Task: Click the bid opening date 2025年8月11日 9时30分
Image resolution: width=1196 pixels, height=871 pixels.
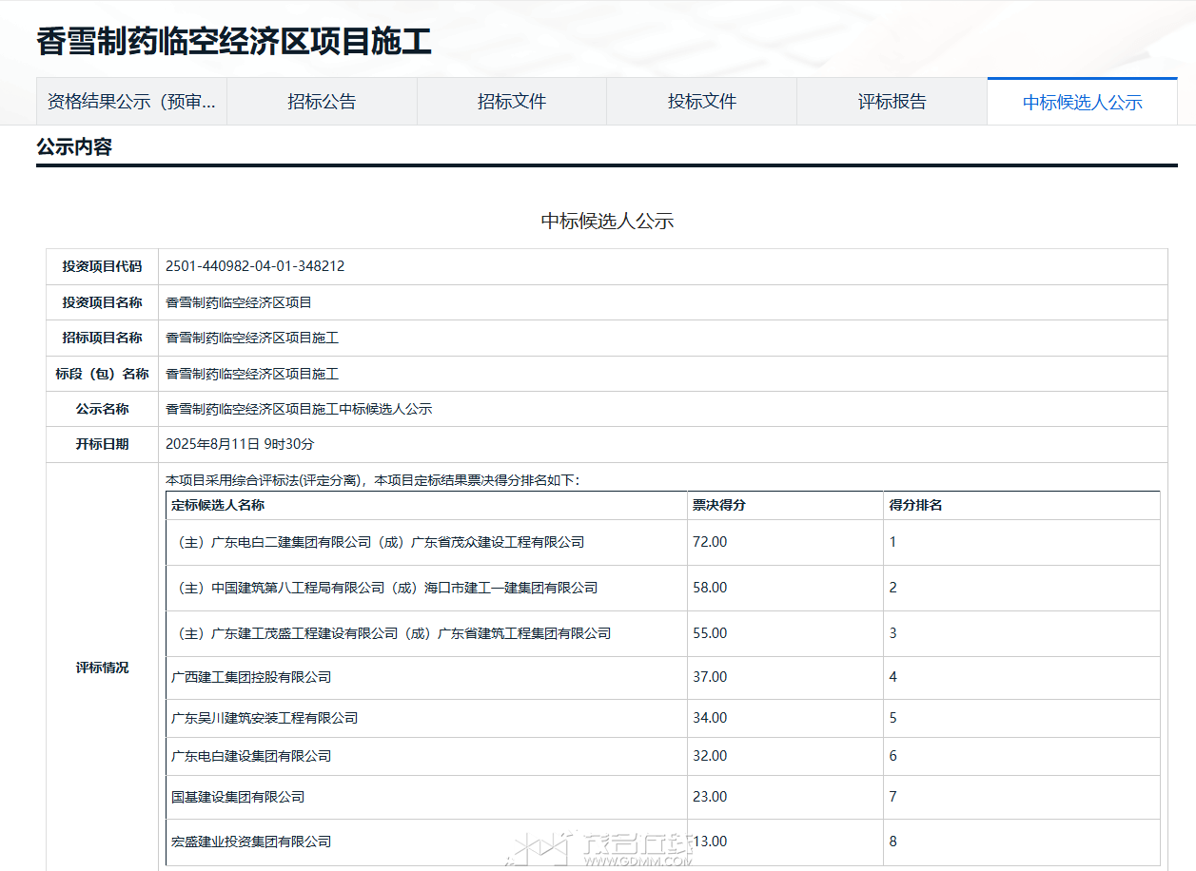Action: click(240, 444)
